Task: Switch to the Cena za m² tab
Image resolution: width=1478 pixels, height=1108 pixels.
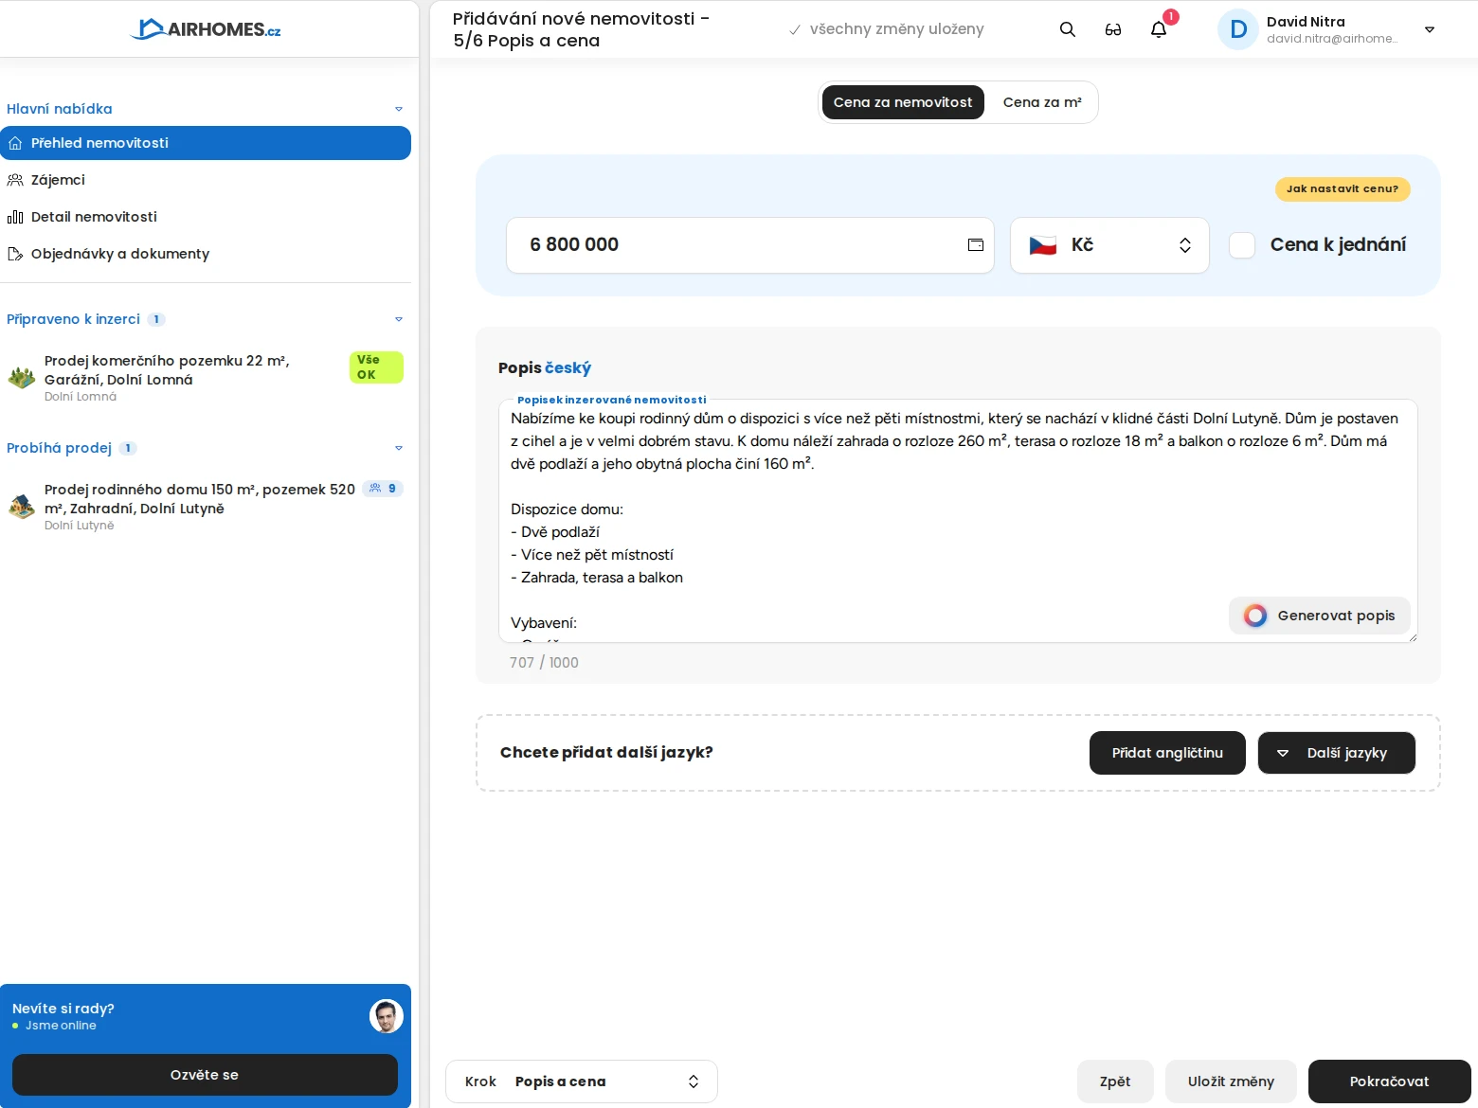Action: [x=1042, y=102]
